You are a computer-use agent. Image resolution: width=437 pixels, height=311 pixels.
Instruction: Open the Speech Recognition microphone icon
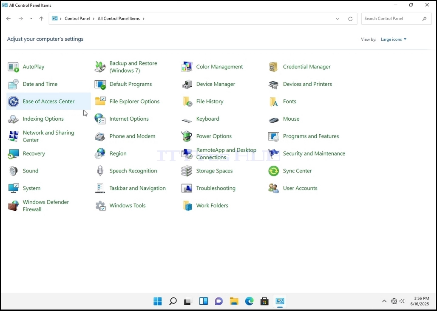(x=100, y=171)
